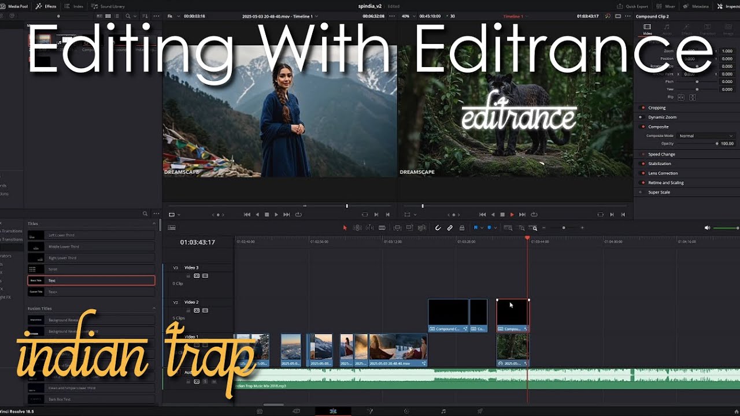Toggle the Linked Selection chain icon
The width and height of the screenshot is (740, 416).
(450, 228)
